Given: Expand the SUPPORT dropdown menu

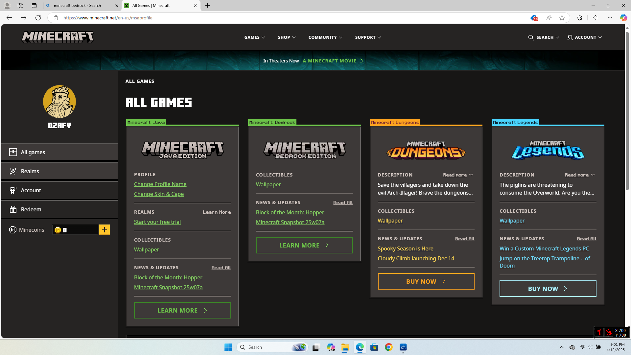Looking at the screenshot, I should [368, 37].
